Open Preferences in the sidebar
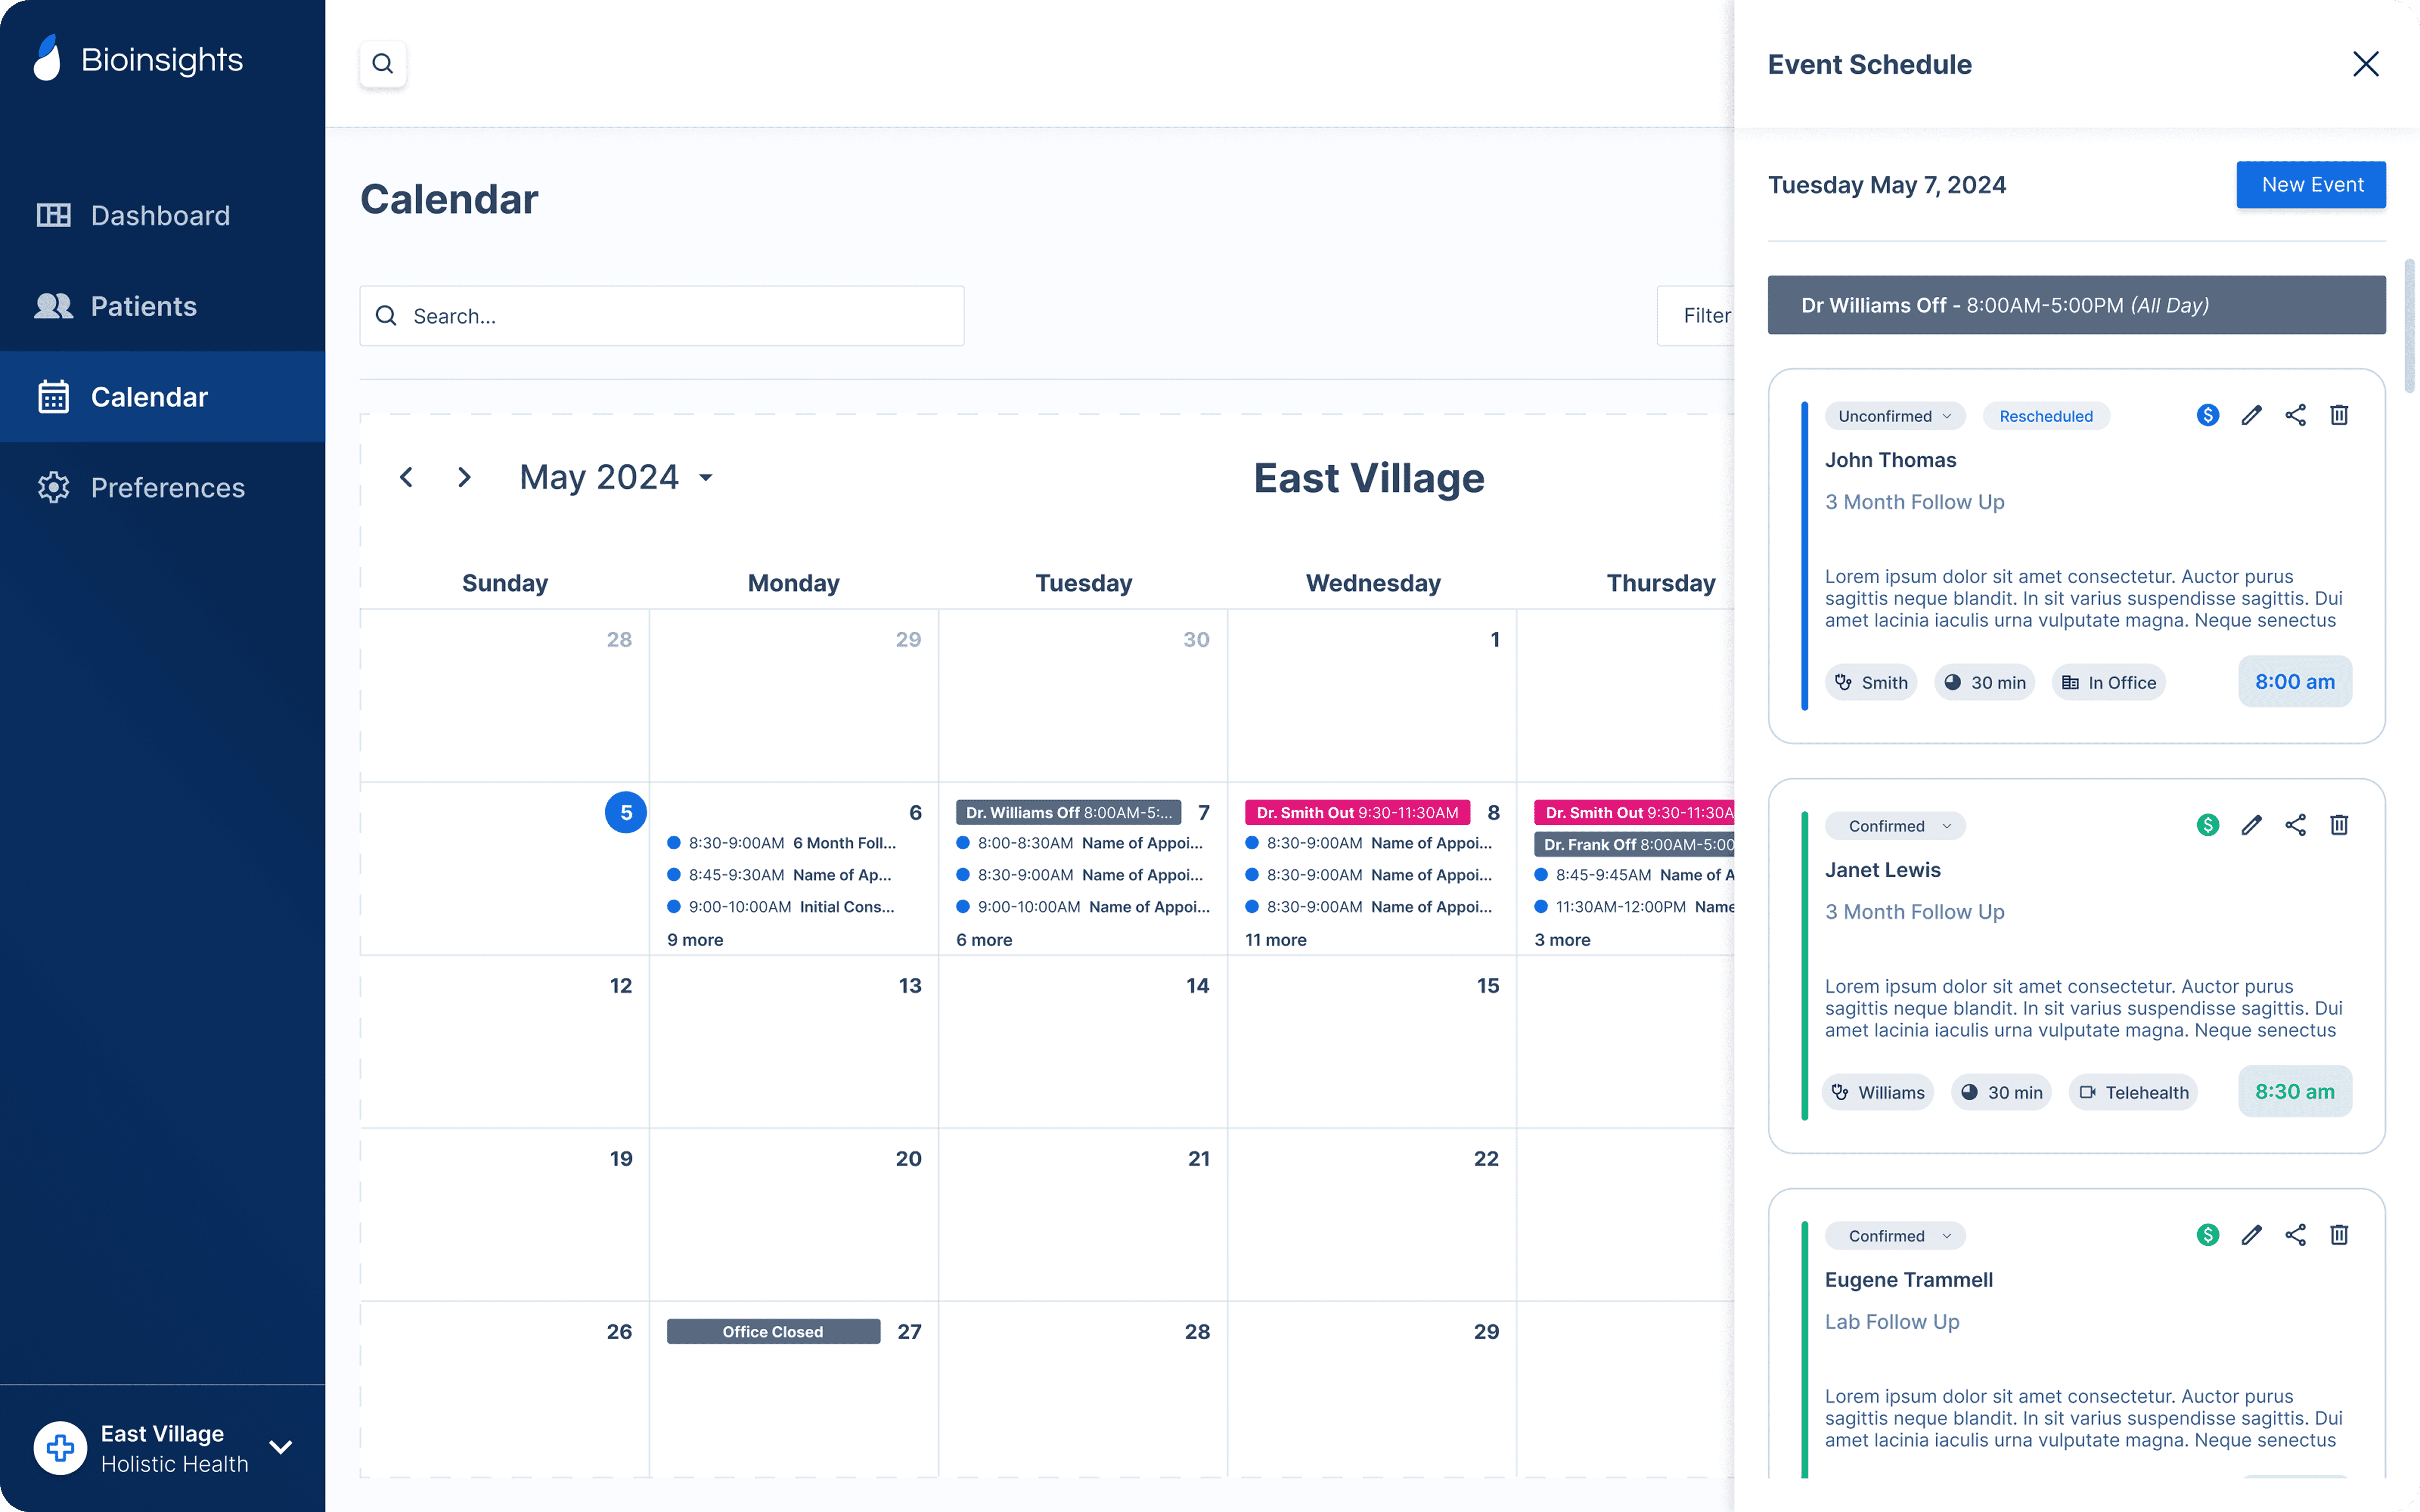 (162, 488)
